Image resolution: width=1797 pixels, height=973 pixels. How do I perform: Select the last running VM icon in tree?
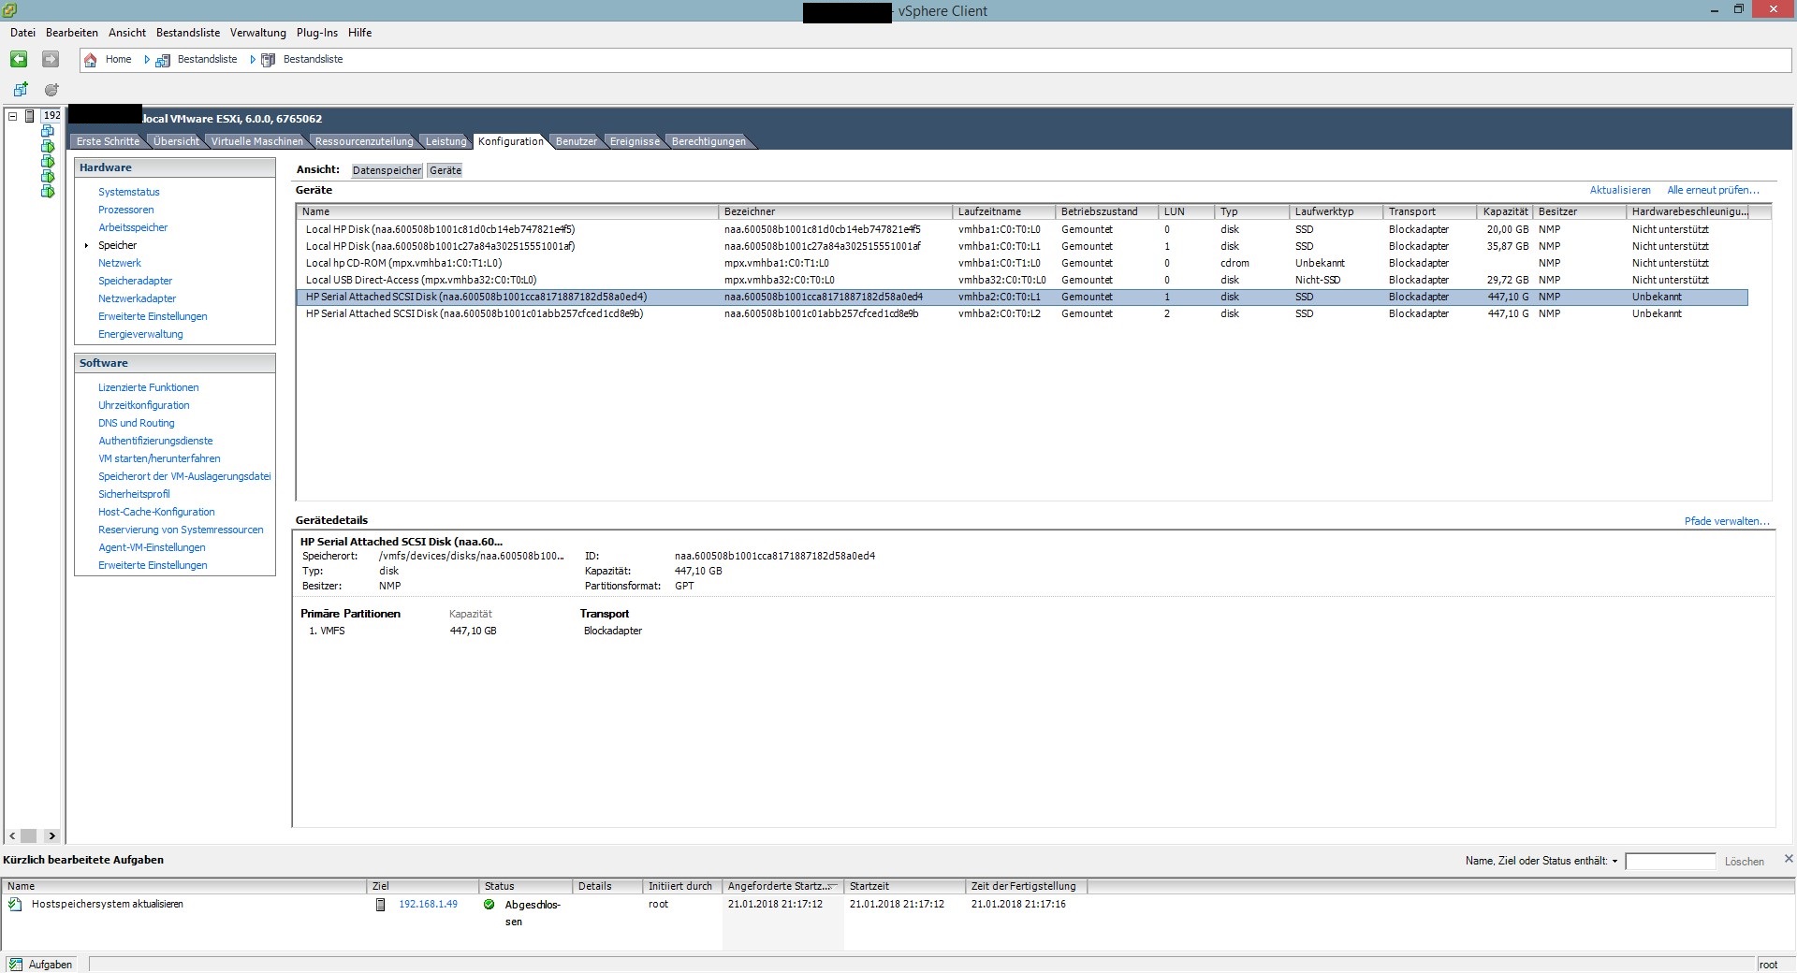[48, 192]
